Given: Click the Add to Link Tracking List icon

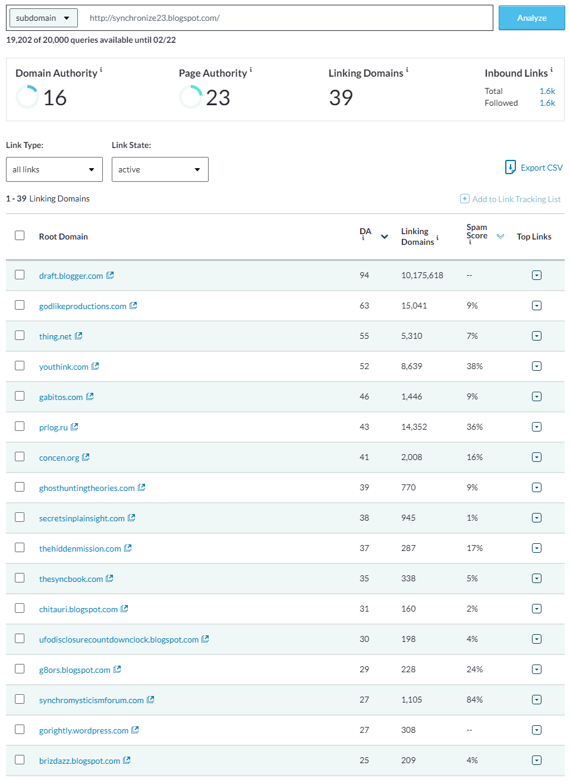Looking at the screenshot, I should (464, 199).
